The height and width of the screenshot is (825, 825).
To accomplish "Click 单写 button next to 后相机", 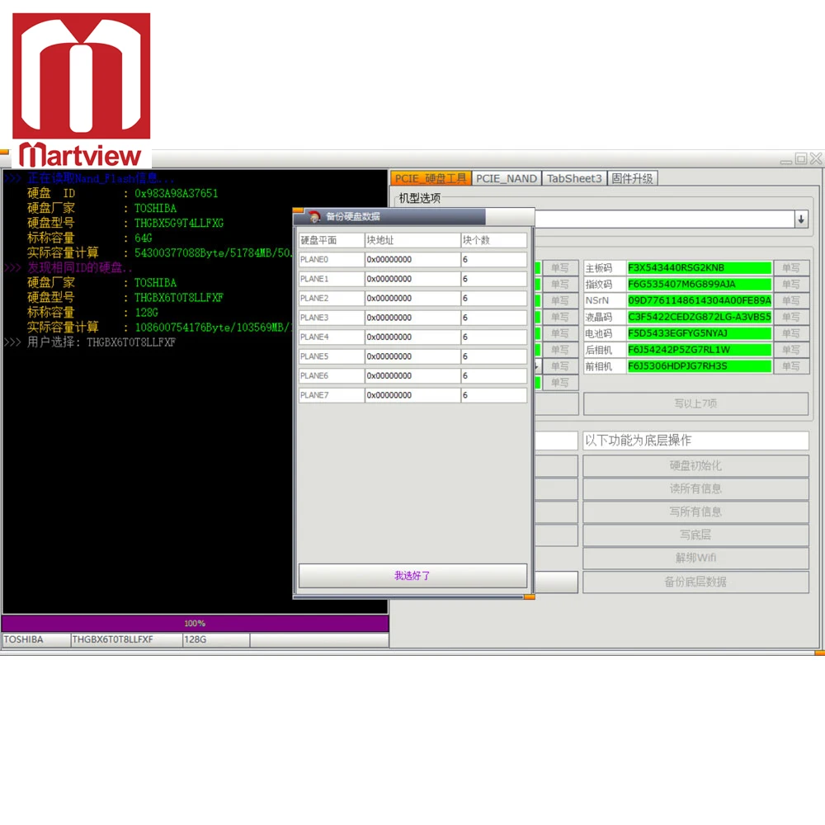I will [791, 349].
